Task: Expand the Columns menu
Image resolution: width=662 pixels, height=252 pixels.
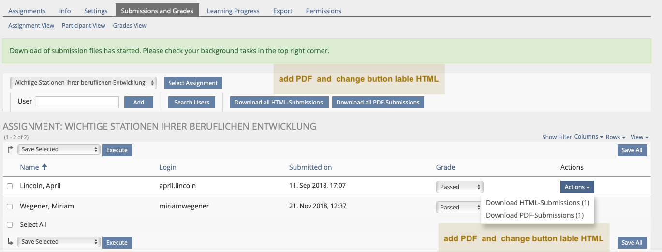Action: (x=588, y=137)
